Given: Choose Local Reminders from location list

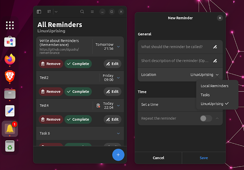Looking at the screenshot, I should tap(214, 86).
